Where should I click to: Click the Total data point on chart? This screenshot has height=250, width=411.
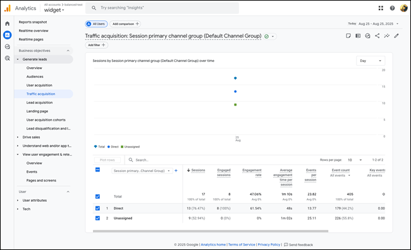click(235, 78)
